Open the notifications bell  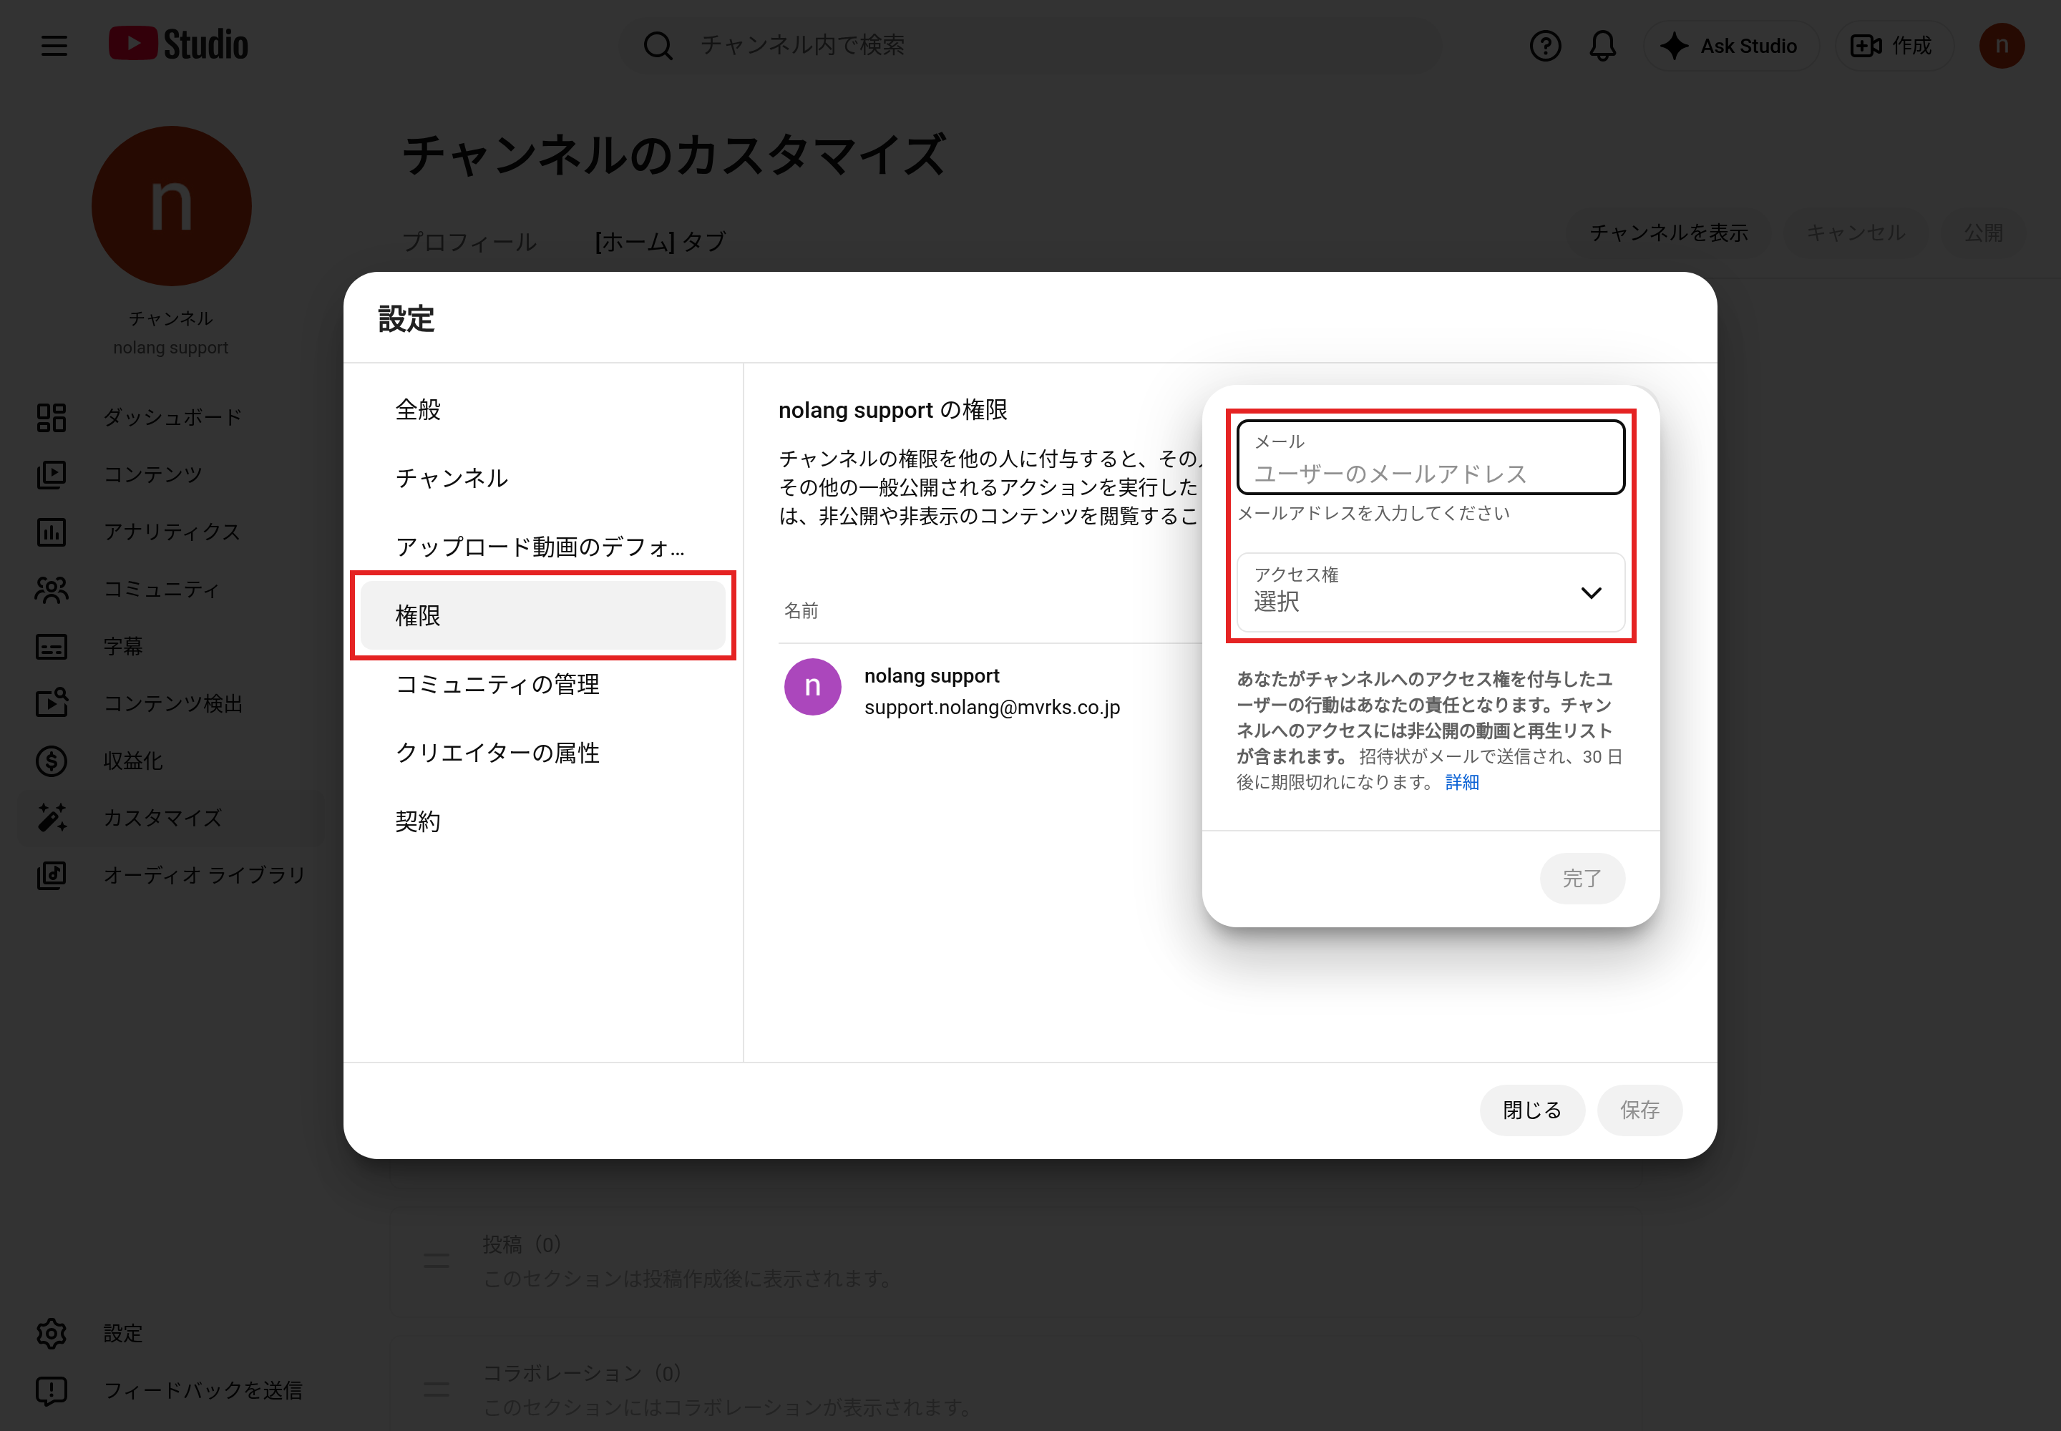coord(1602,46)
